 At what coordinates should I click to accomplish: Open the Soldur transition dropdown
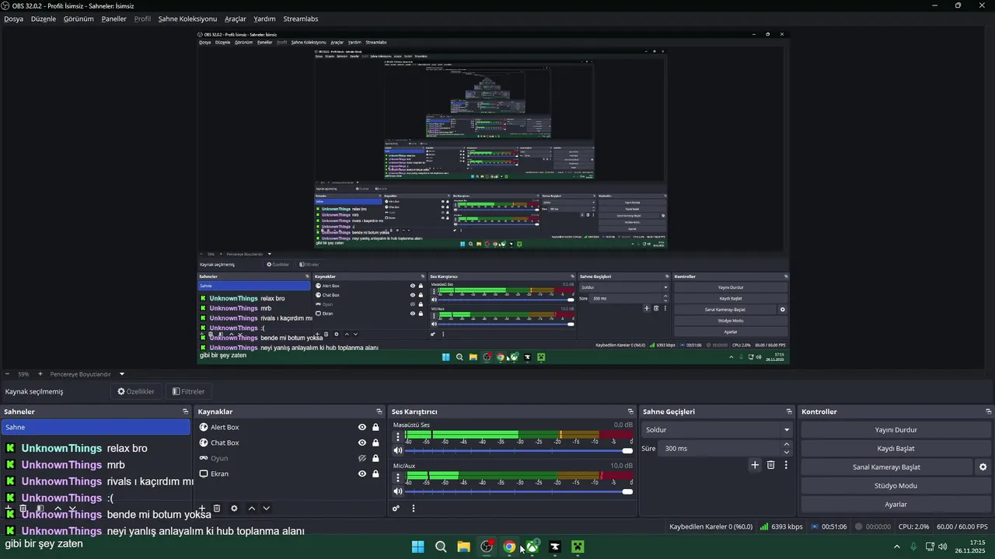pos(717,429)
